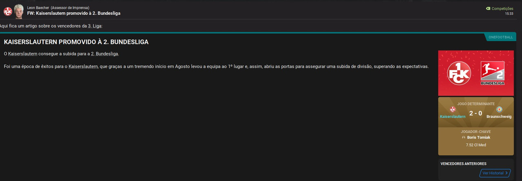Click the 7.52 Cl Med rating
This screenshot has height=181, width=522.
tap(476, 145)
